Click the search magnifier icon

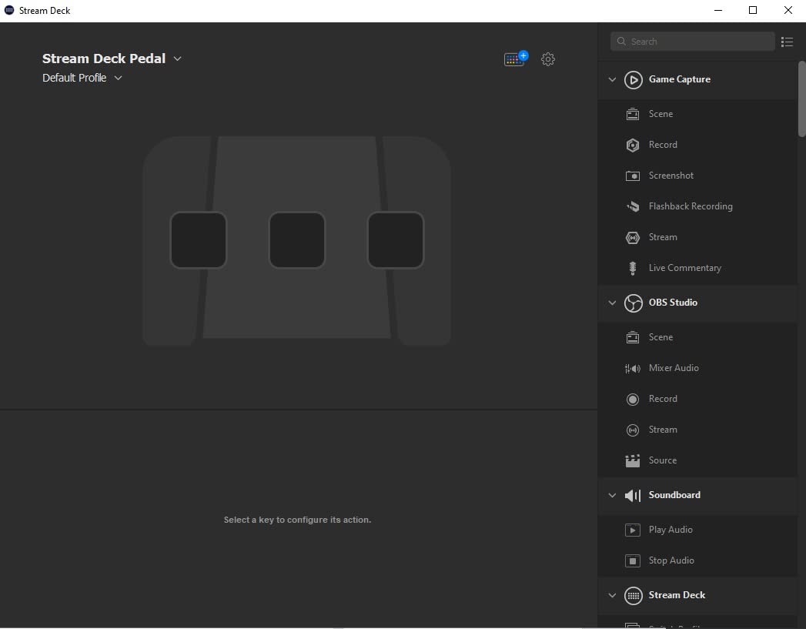tap(621, 41)
